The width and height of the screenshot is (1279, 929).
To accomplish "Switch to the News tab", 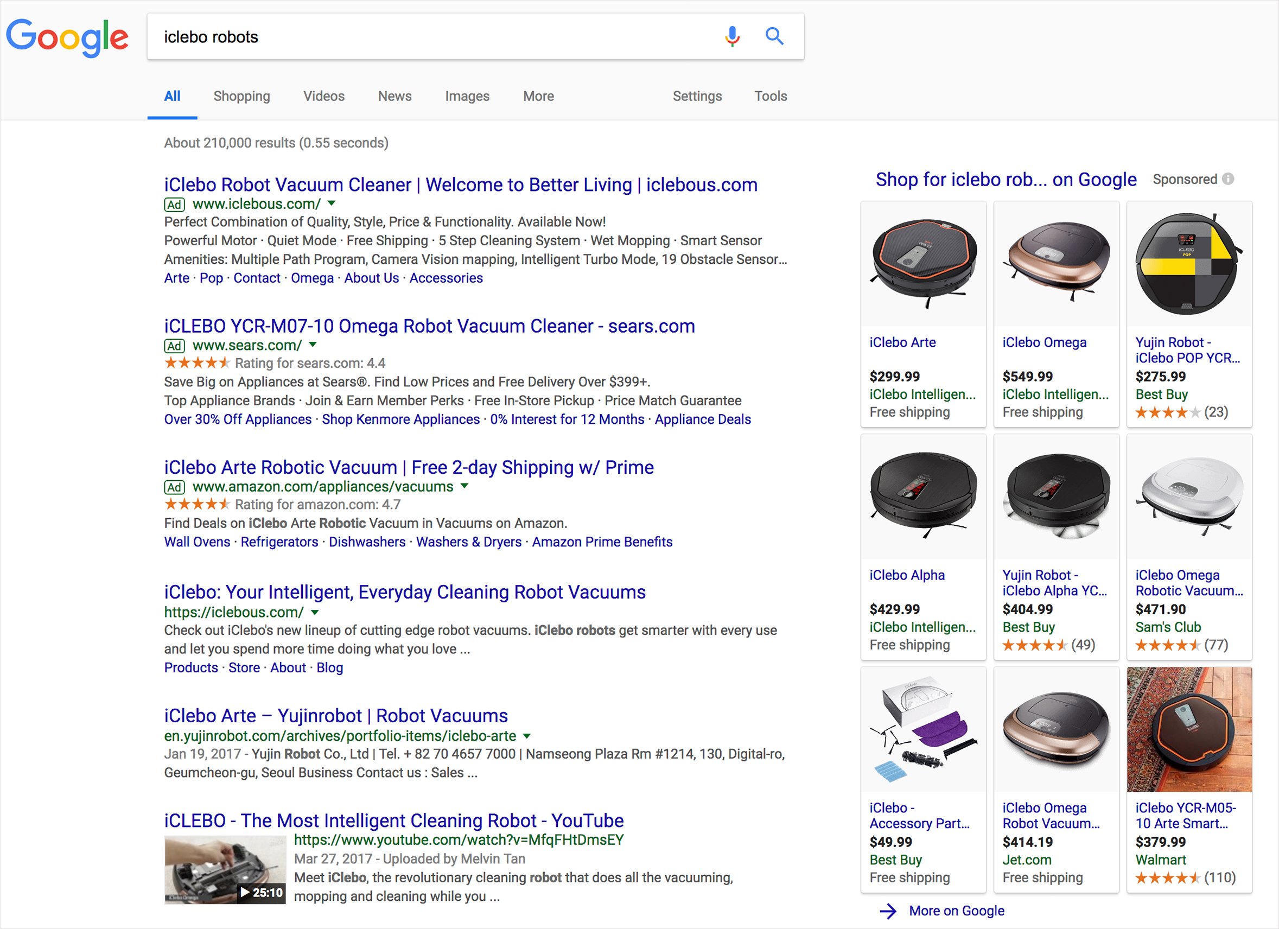I will [394, 96].
